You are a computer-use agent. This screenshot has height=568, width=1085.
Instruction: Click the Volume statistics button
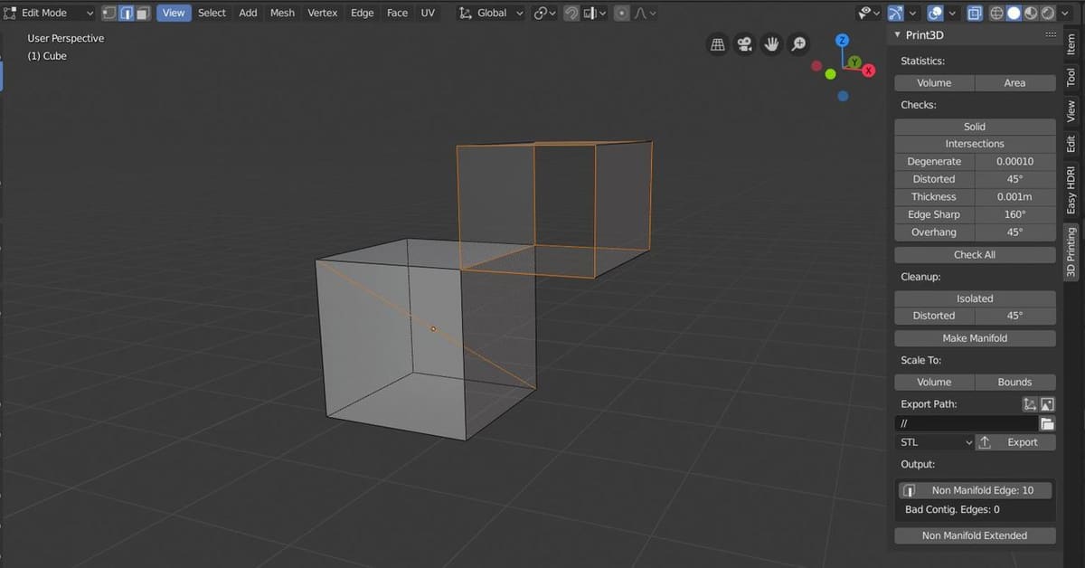[934, 82]
